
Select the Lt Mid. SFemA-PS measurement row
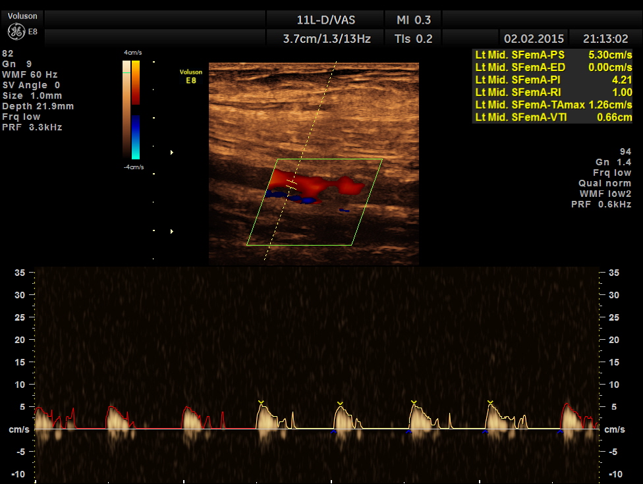[553, 55]
